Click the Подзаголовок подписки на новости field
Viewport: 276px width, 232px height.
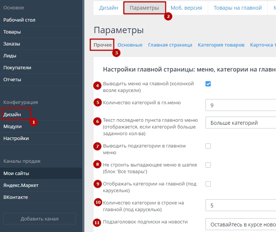[241, 225]
